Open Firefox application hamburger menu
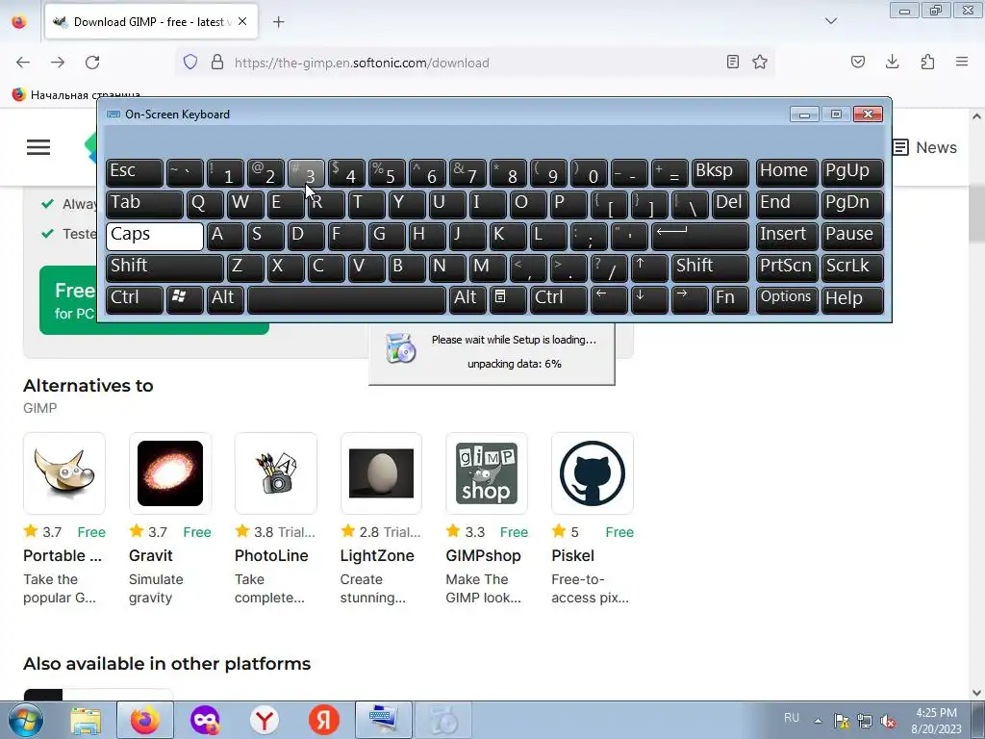The width and height of the screenshot is (985, 739). [x=962, y=63]
